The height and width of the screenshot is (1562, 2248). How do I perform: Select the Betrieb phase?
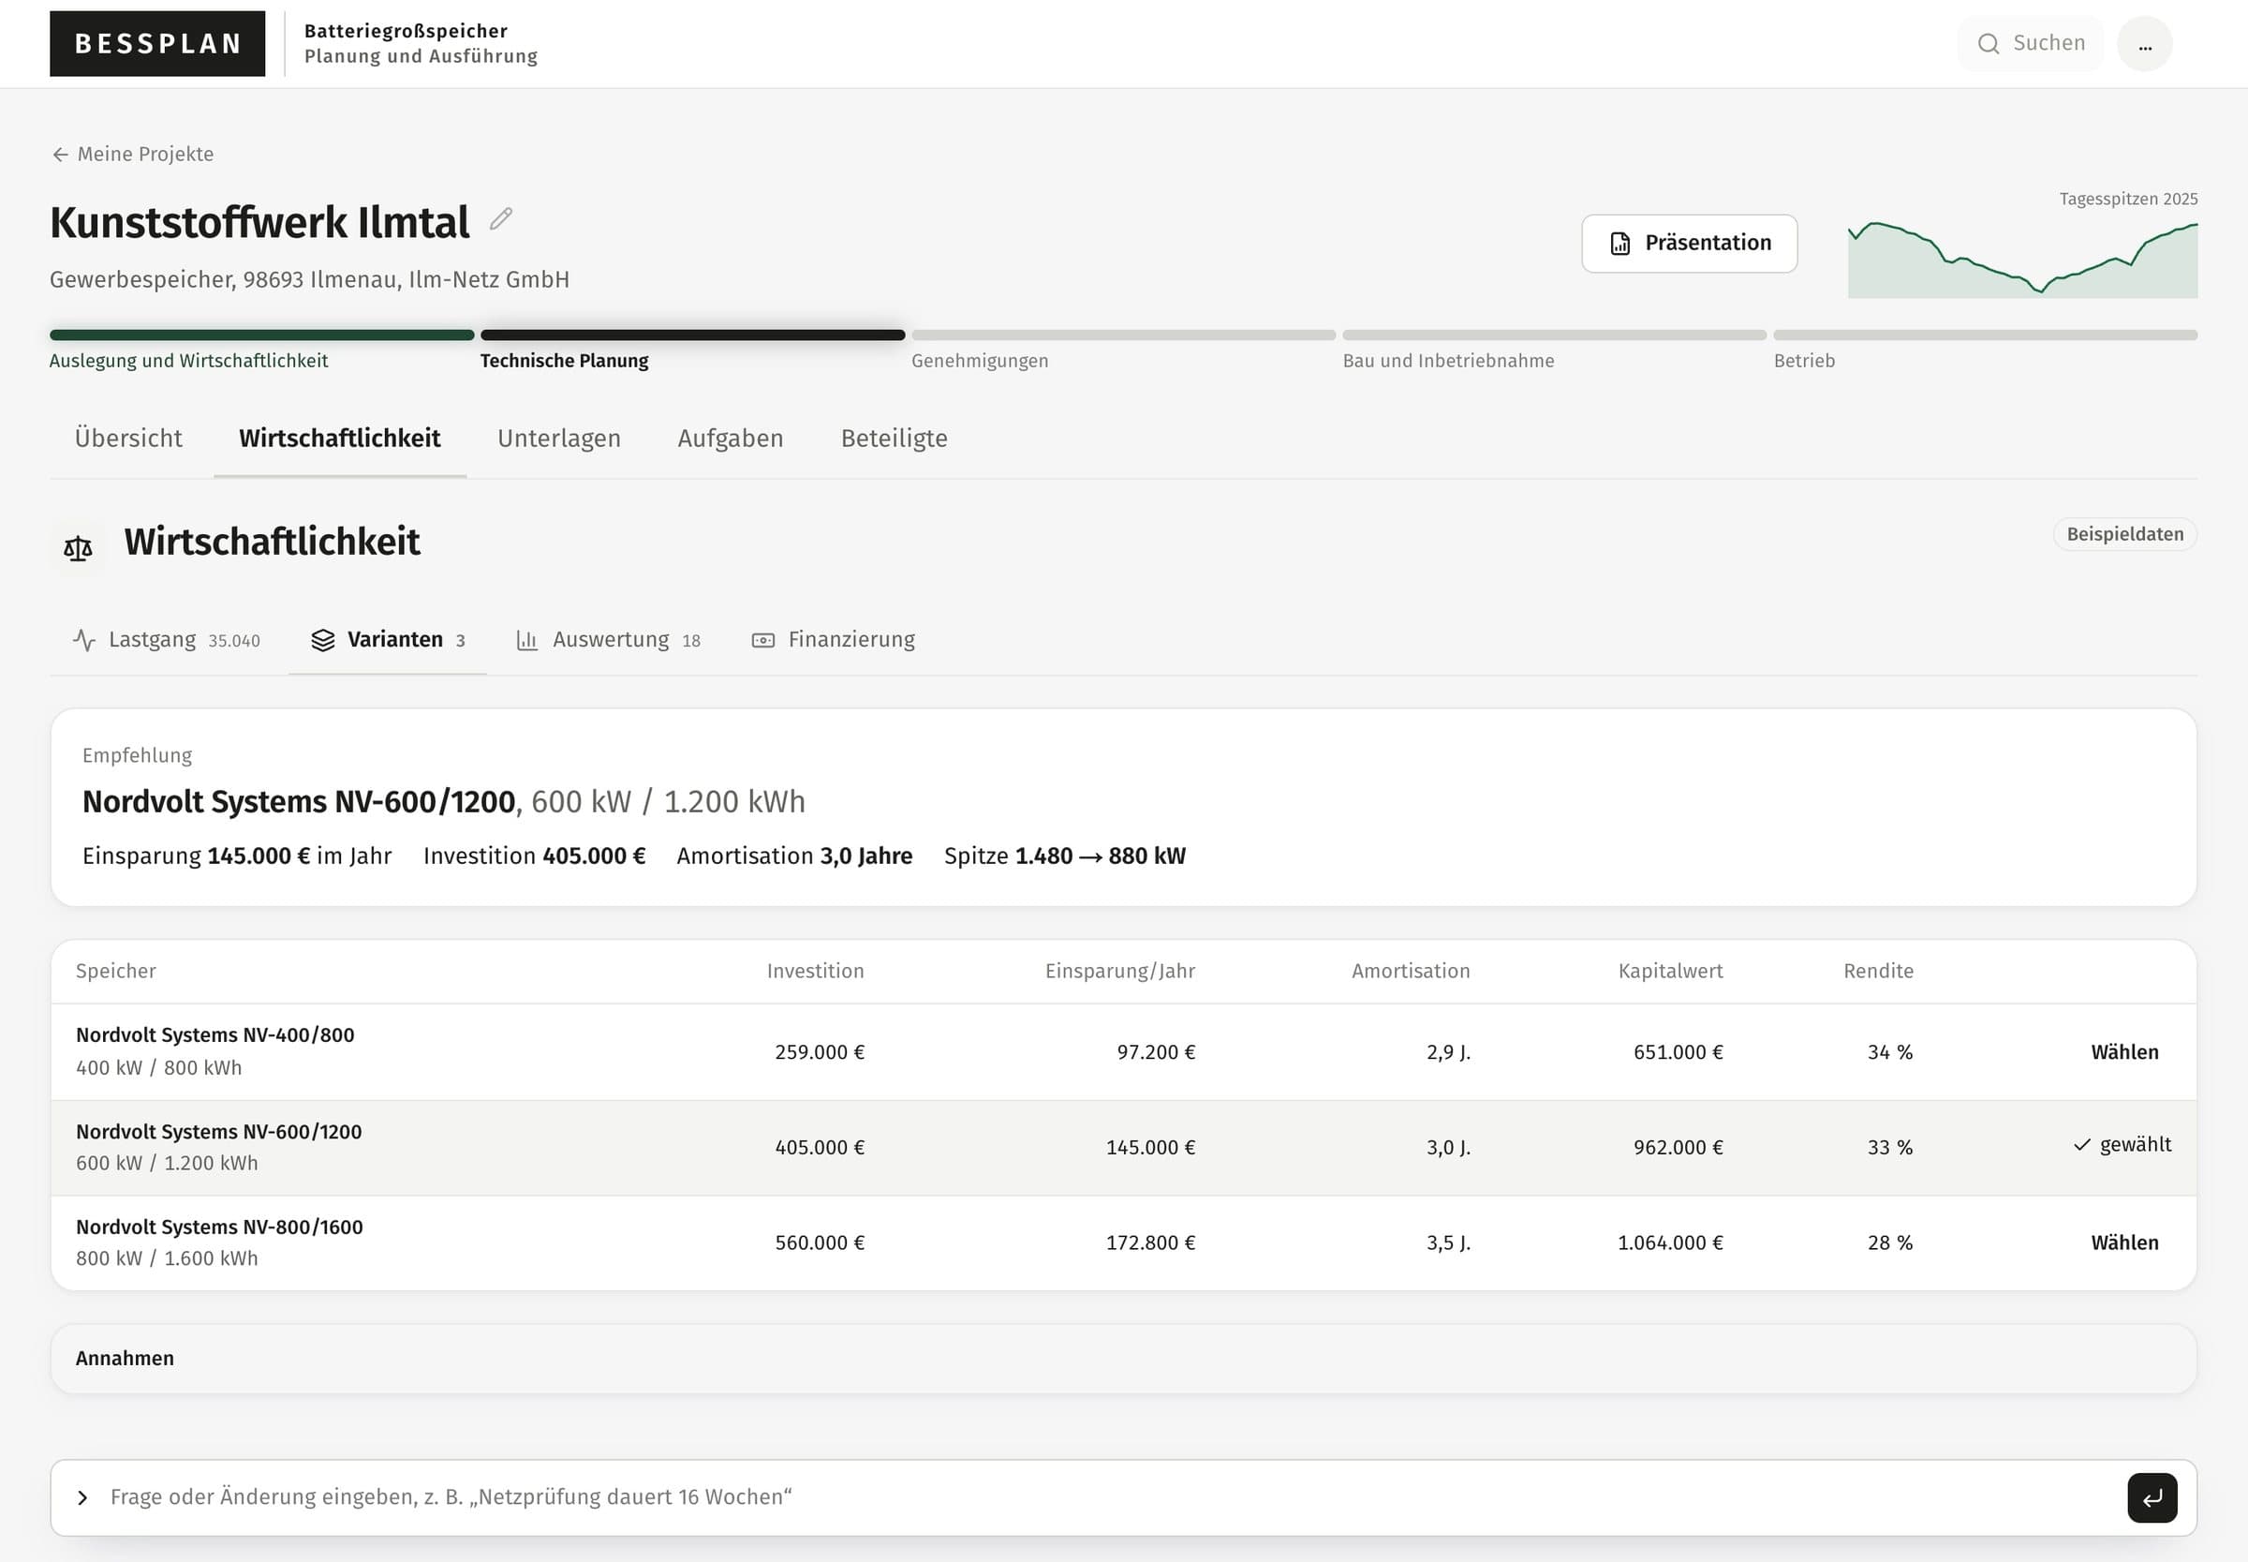1985,350
